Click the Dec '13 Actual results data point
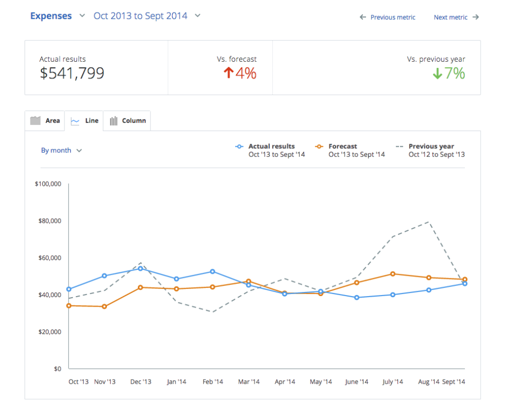Screen dimensions: 510x413 pos(140,268)
